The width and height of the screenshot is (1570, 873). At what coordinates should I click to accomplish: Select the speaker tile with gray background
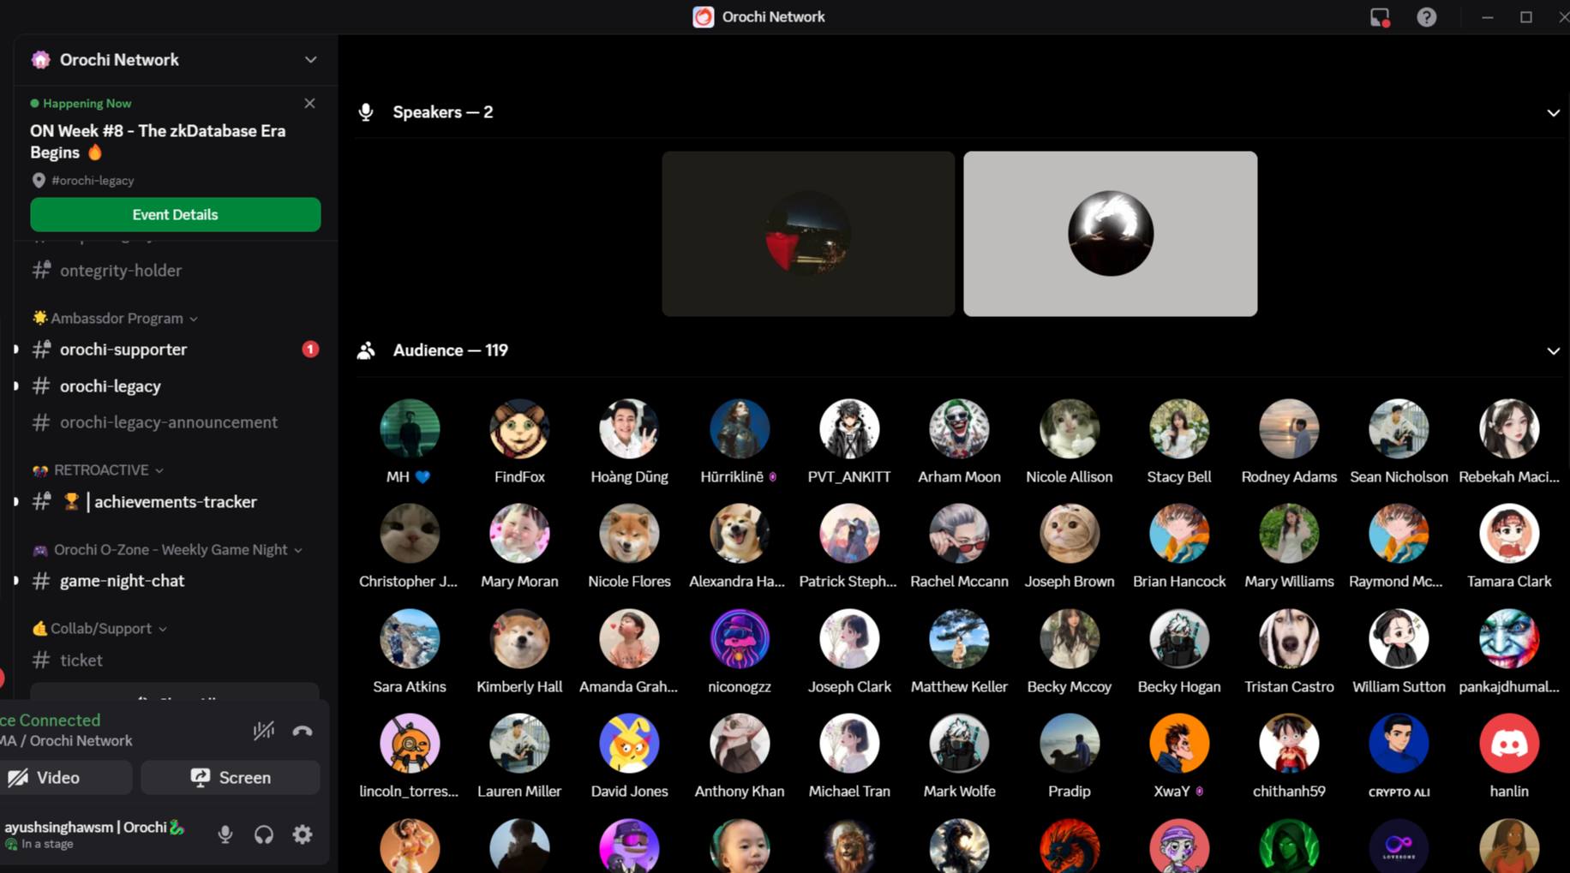(x=1110, y=234)
